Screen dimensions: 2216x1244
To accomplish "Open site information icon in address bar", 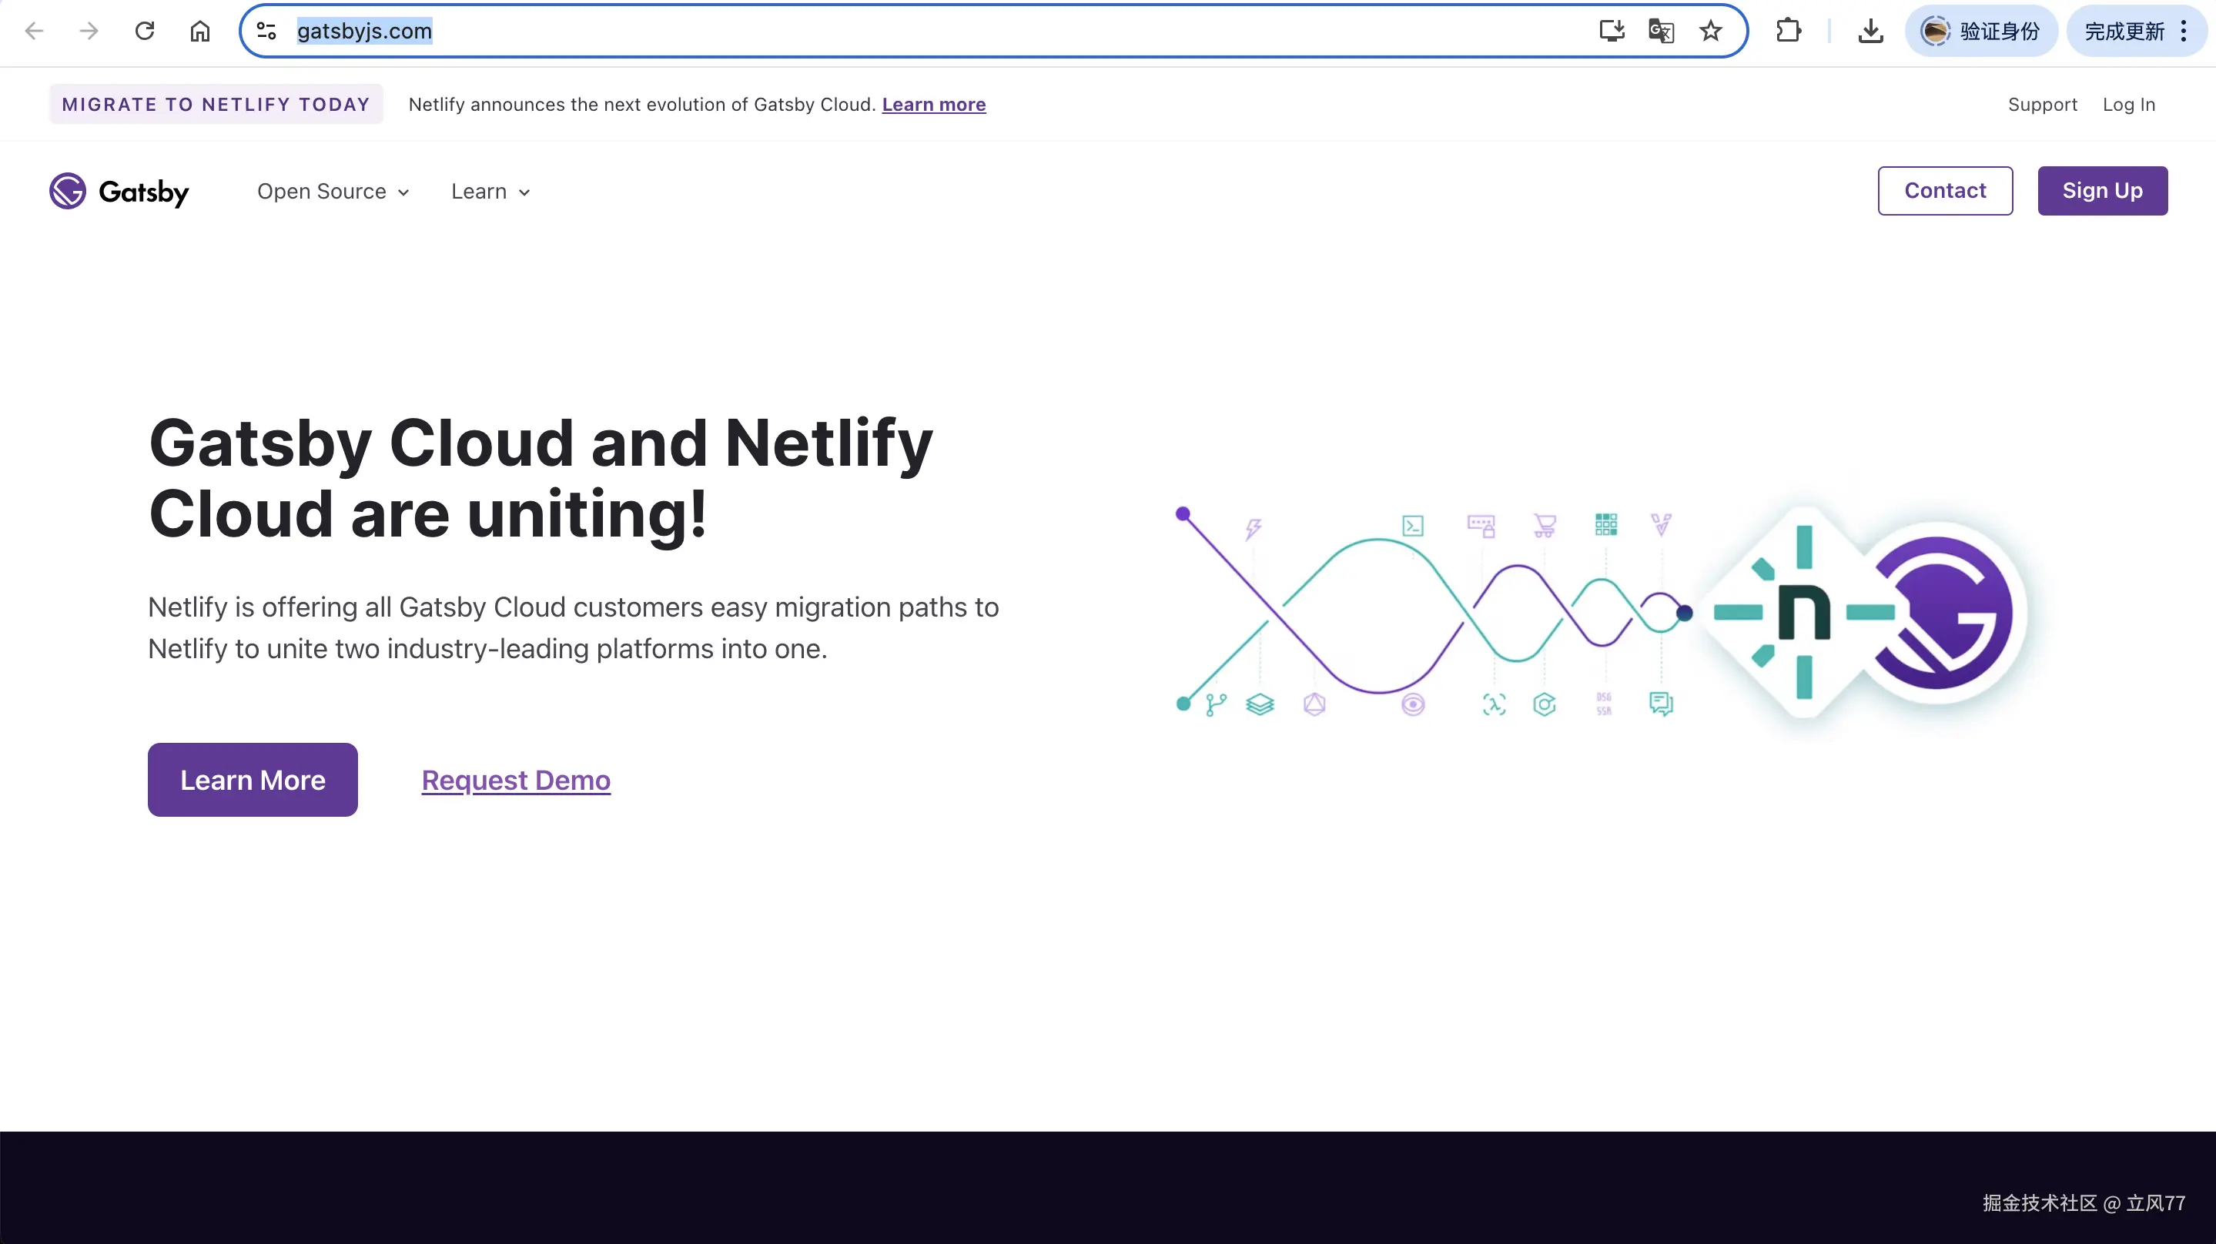I will click(x=266, y=31).
